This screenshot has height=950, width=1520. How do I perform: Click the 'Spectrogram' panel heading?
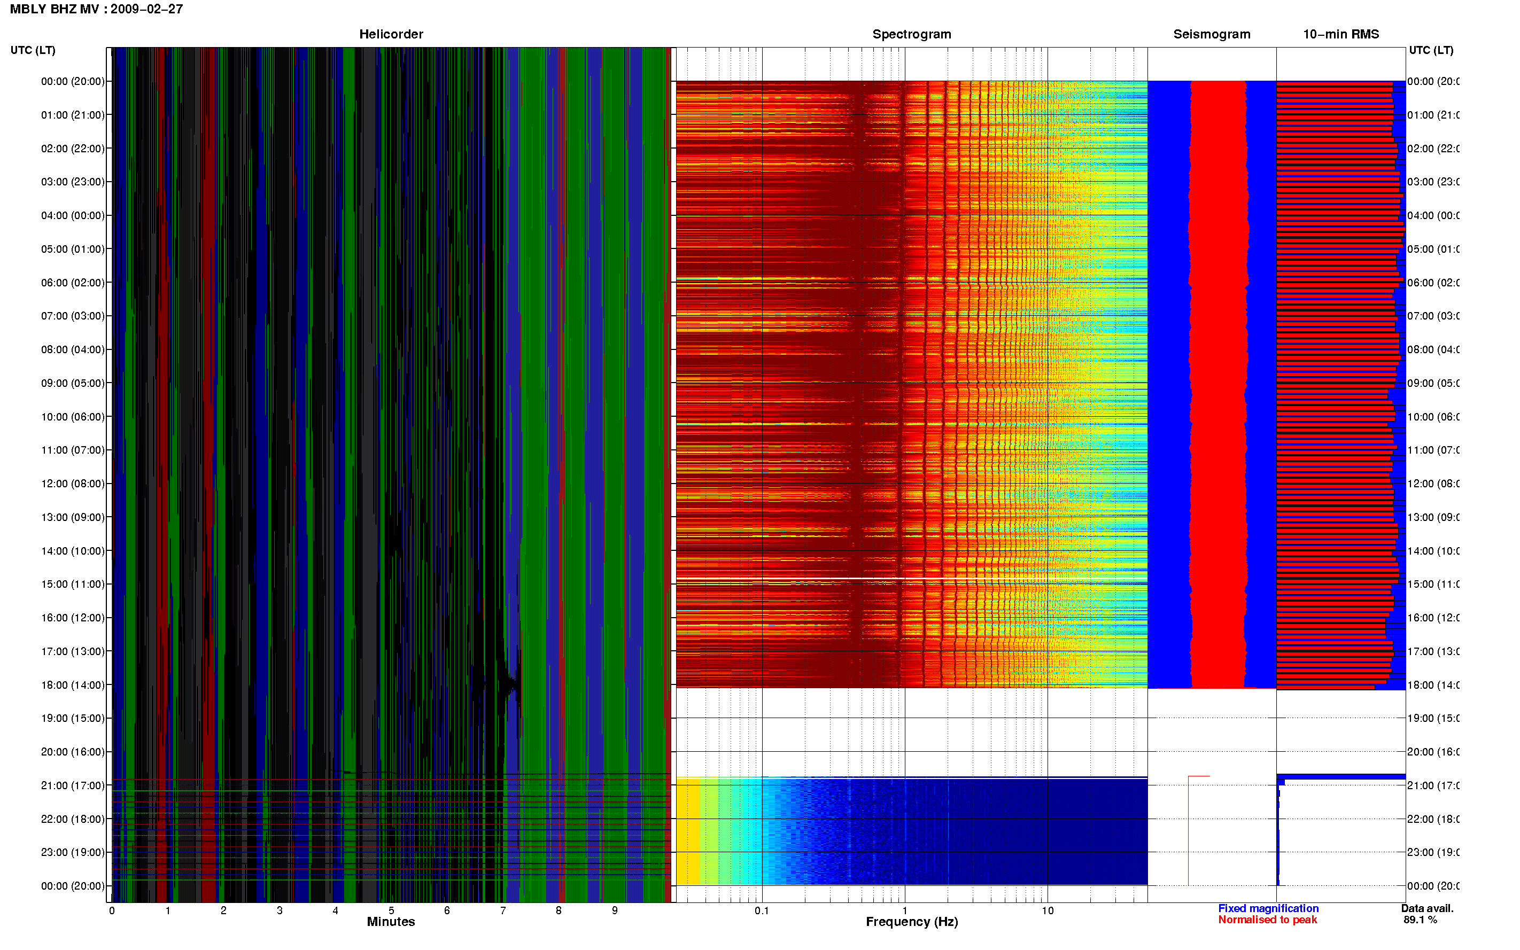911,34
